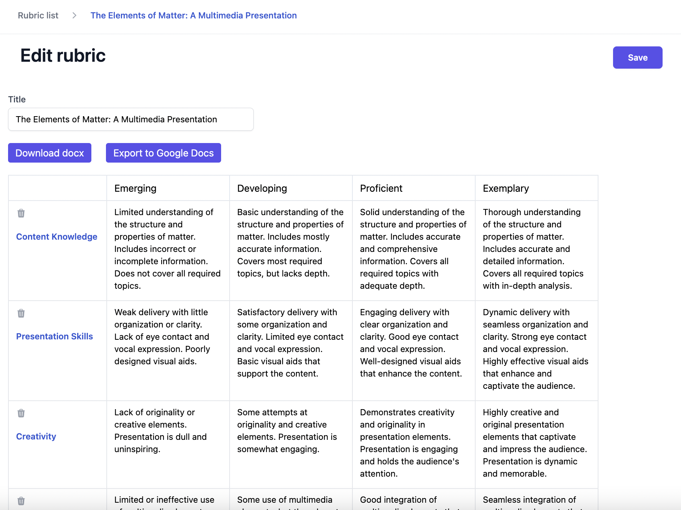
Task: Select the Content Knowledge criterion name
Action: click(56, 237)
